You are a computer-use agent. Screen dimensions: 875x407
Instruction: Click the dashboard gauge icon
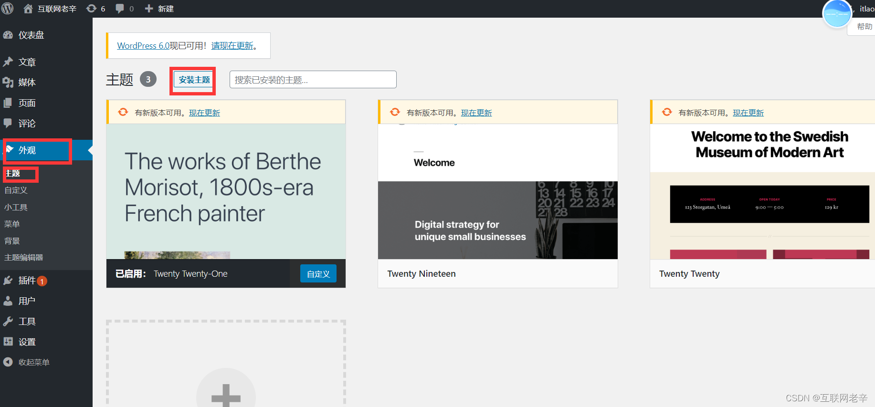pyautogui.click(x=8, y=35)
